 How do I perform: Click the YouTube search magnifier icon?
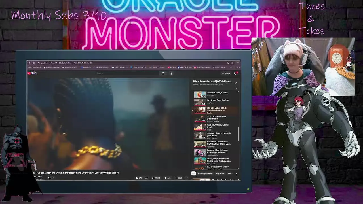[x=163, y=73]
